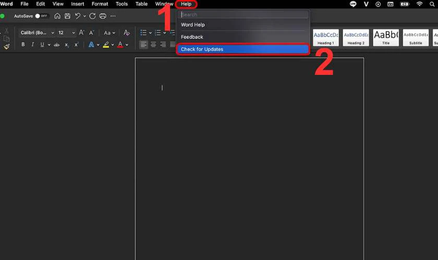
Task: Apply Subtitle style
Action: tap(416, 37)
